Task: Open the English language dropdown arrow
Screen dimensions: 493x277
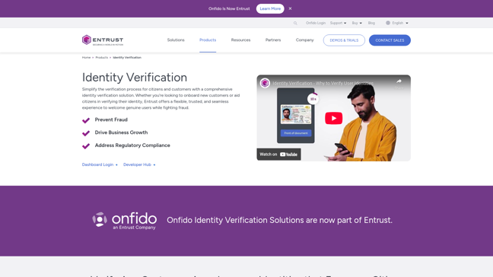Action: (407, 24)
